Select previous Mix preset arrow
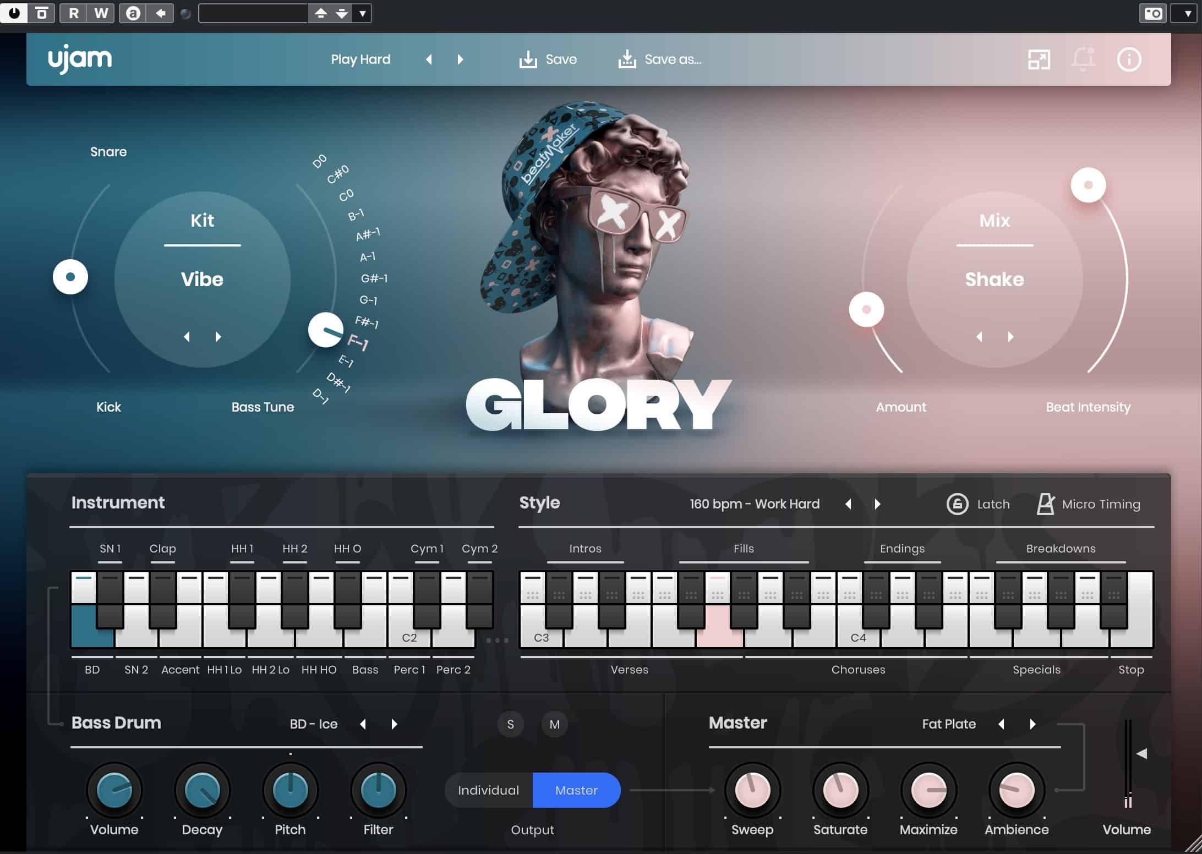 [x=979, y=336]
